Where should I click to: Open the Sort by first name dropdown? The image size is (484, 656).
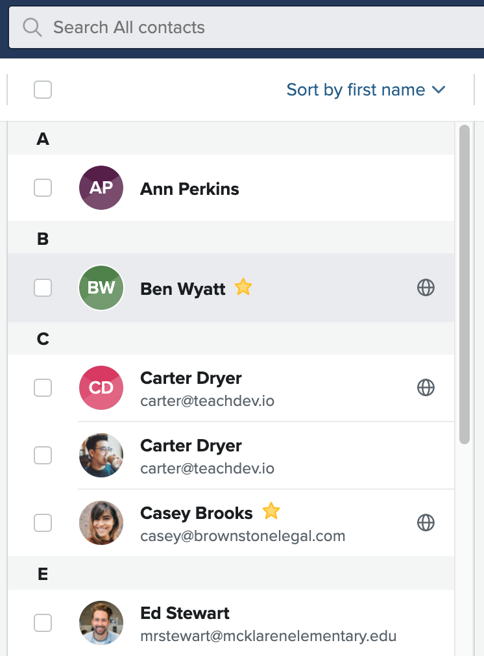click(x=366, y=90)
